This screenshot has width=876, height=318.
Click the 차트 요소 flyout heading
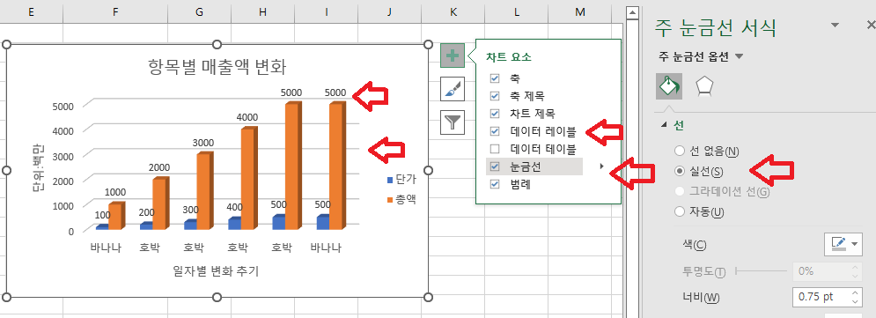coord(508,56)
